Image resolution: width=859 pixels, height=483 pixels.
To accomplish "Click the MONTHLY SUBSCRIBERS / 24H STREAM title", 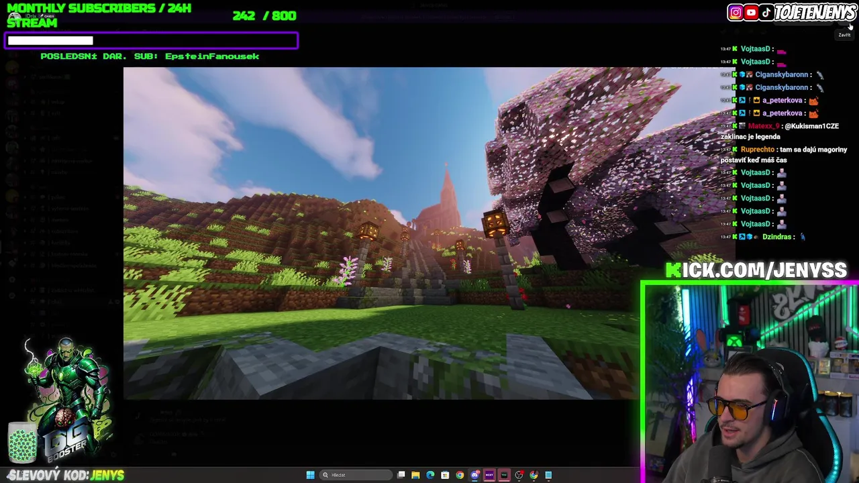I will [x=99, y=15].
